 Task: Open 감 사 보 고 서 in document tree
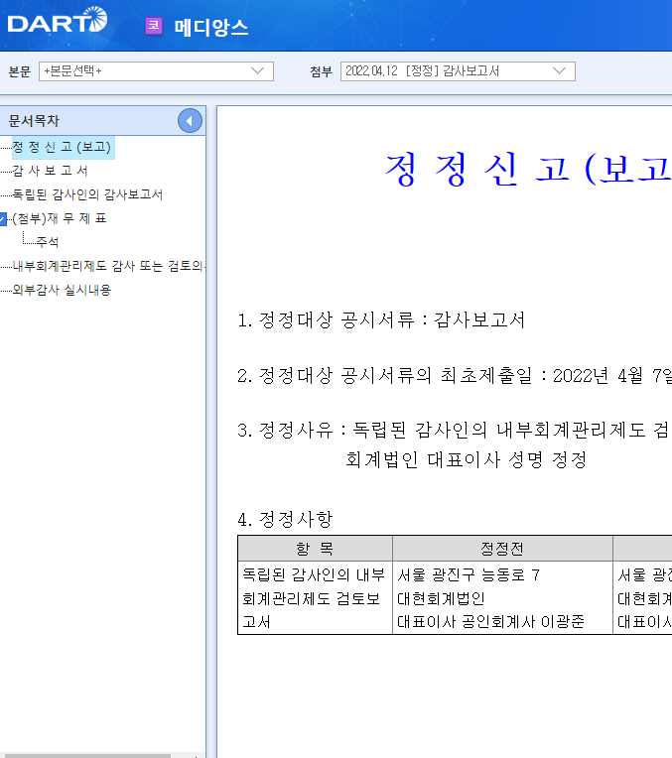point(50,171)
